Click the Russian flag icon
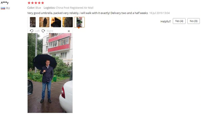Viewport: 201px width, 115px height. coord(3,8)
